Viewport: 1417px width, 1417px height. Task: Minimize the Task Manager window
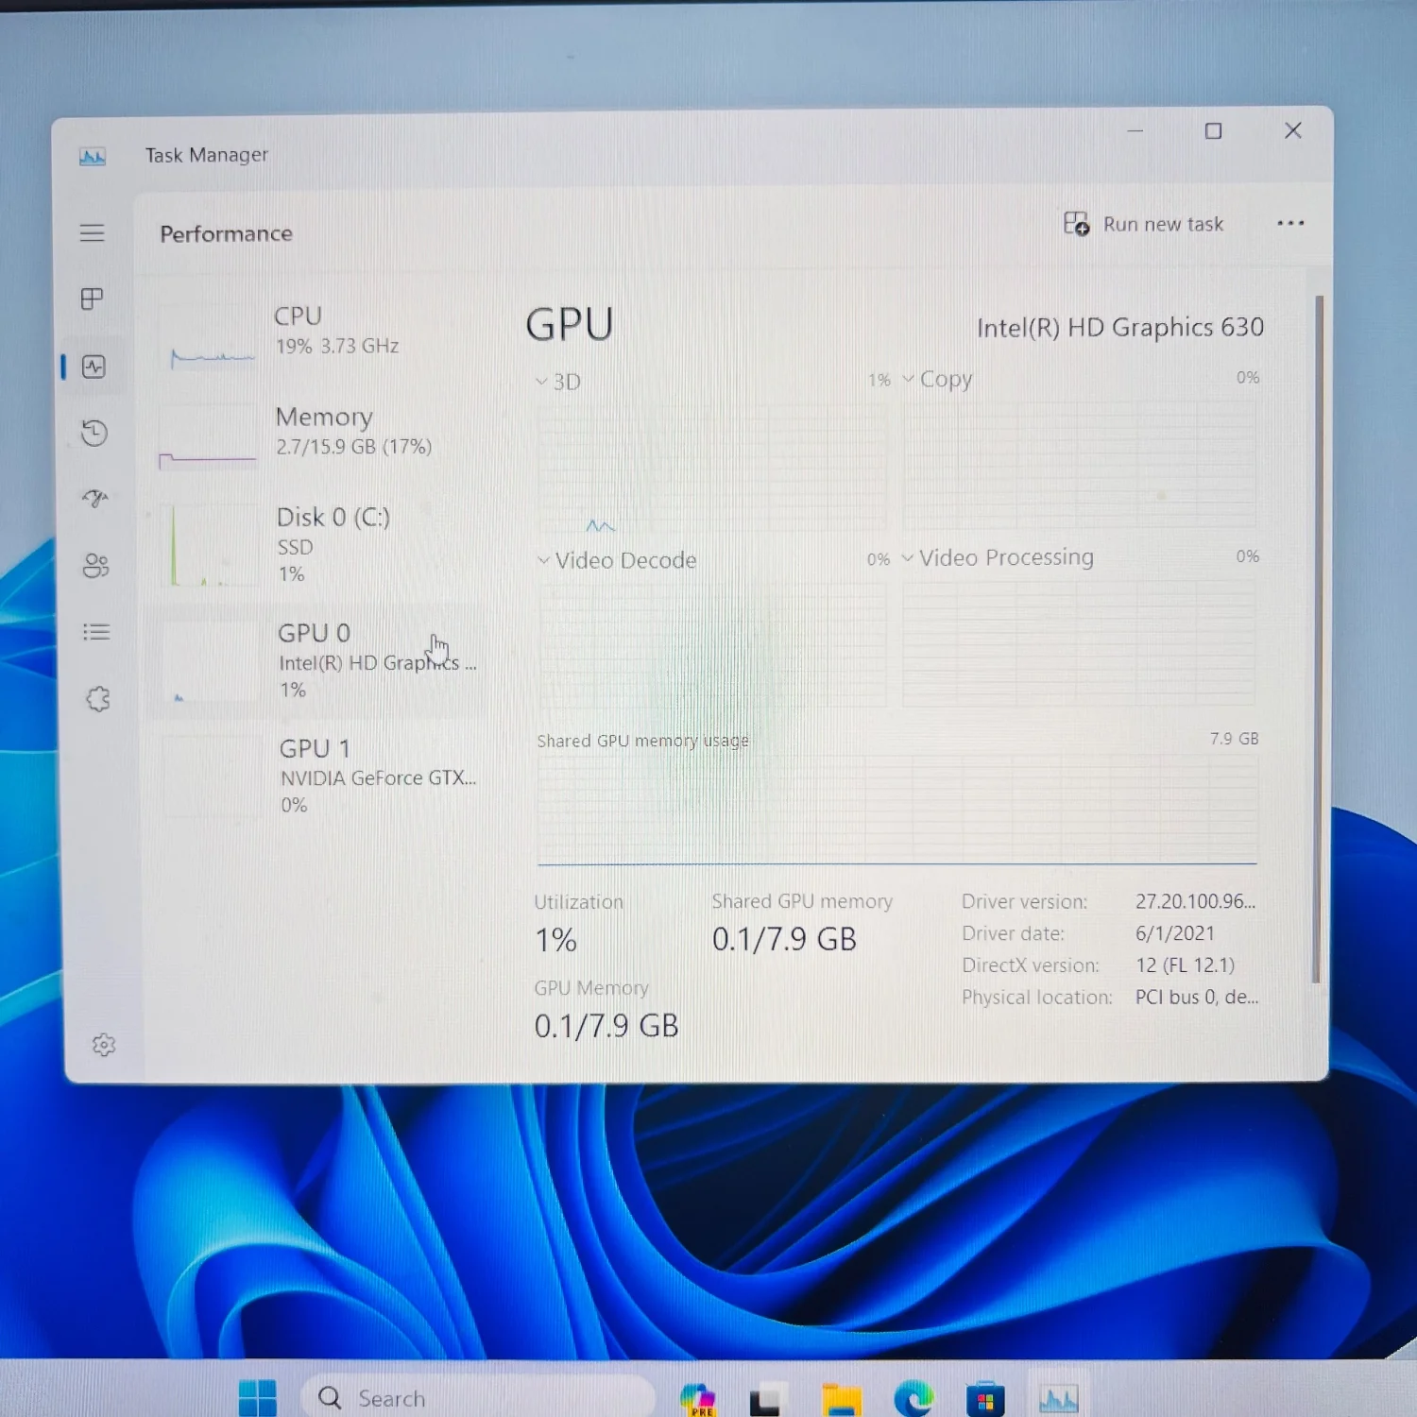tap(1135, 131)
